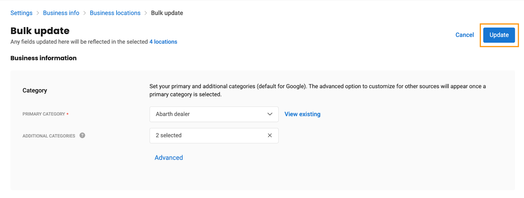Expand the Advanced category options
Viewport: 524px width, 198px height.
(x=169, y=158)
